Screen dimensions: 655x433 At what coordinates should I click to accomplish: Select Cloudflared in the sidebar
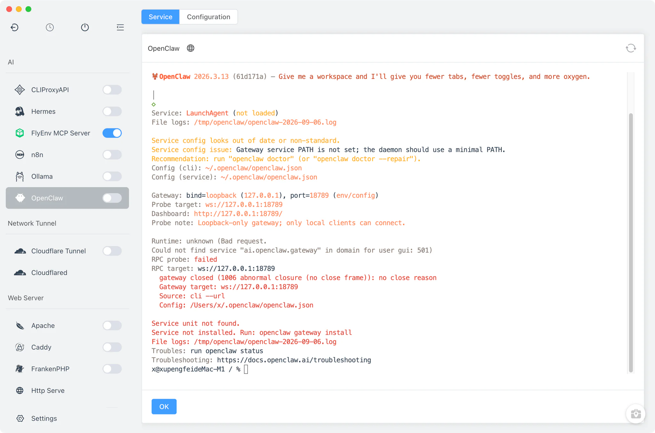tap(67, 273)
